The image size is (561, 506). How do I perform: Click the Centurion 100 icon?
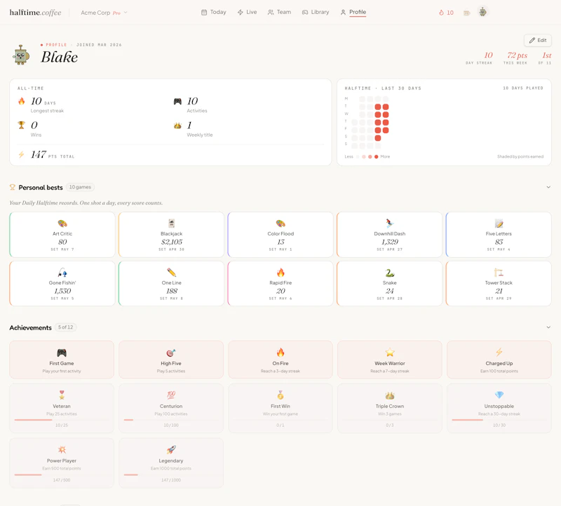pos(171,395)
